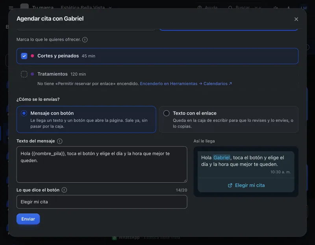This screenshot has height=245, width=315.
Task: Click the "Así le llega" heading
Action: tap(204, 141)
